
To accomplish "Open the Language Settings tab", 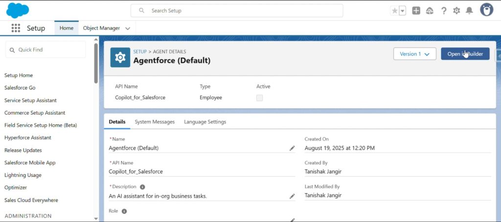I will (x=205, y=122).
